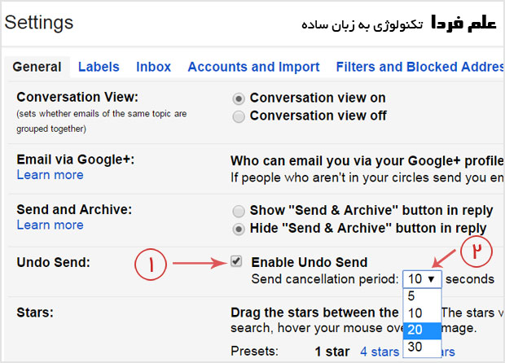
Task: Choose Hide "Send & Archive" button option
Action: coord(239,229)
